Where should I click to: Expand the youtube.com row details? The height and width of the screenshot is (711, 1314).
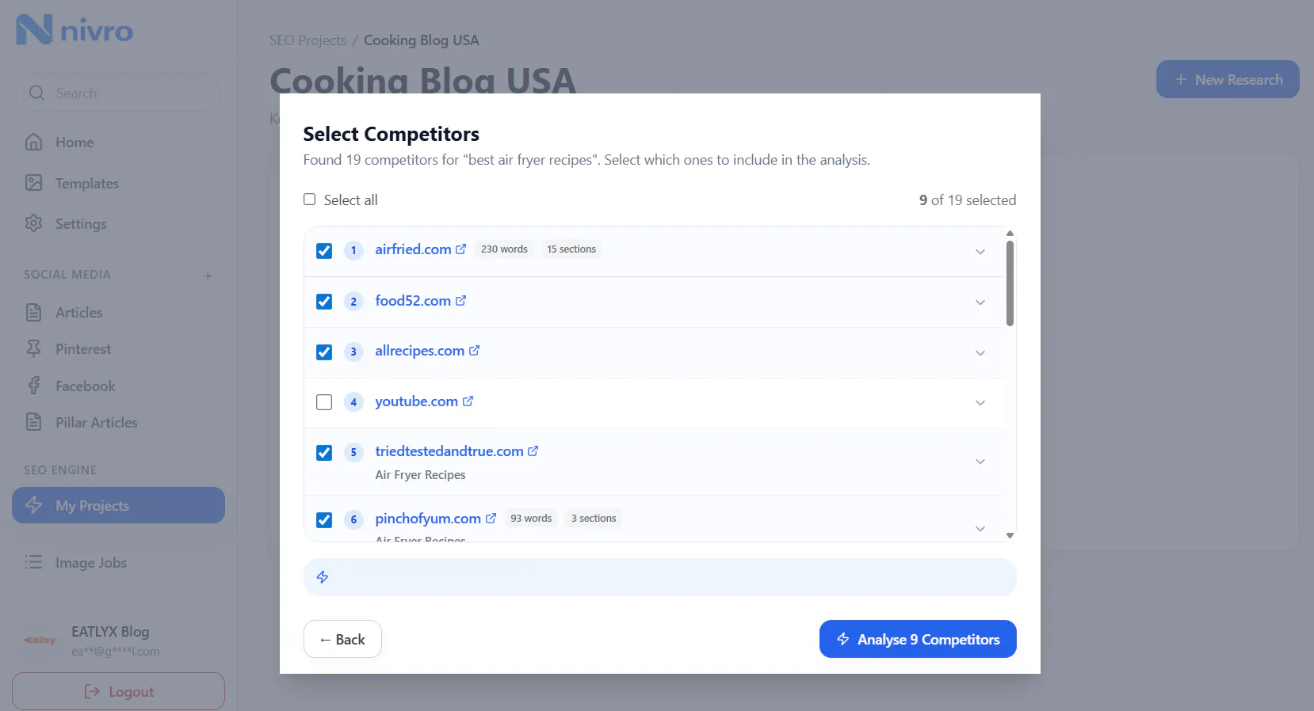(x=980, y=403)
